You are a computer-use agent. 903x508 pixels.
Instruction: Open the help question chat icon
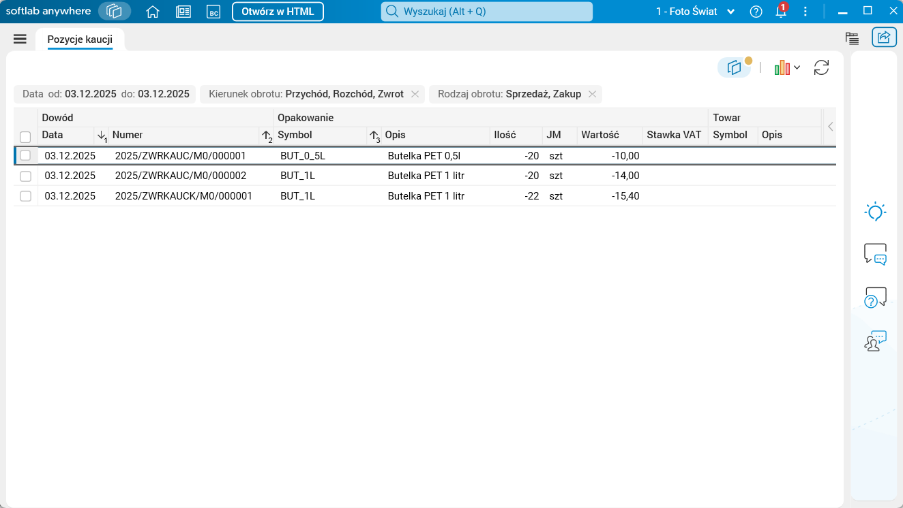click(875, 297)
